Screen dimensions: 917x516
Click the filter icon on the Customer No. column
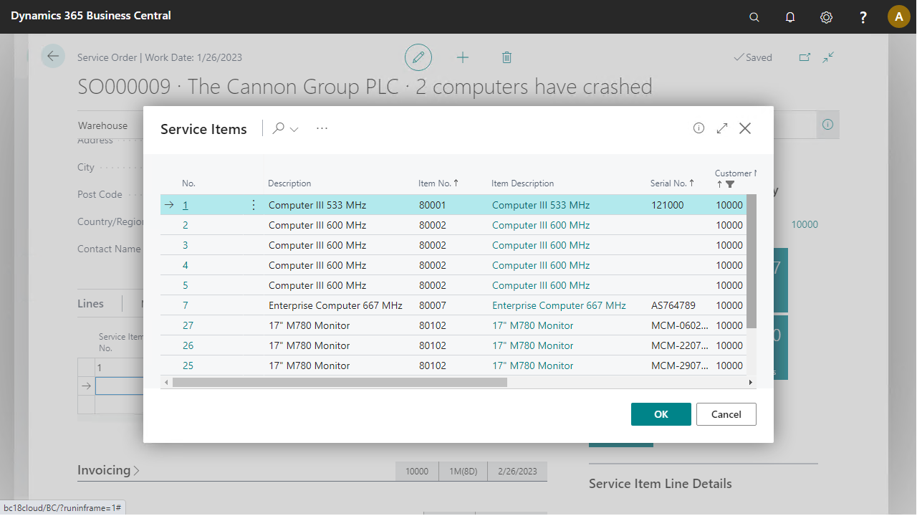[730, 184]
